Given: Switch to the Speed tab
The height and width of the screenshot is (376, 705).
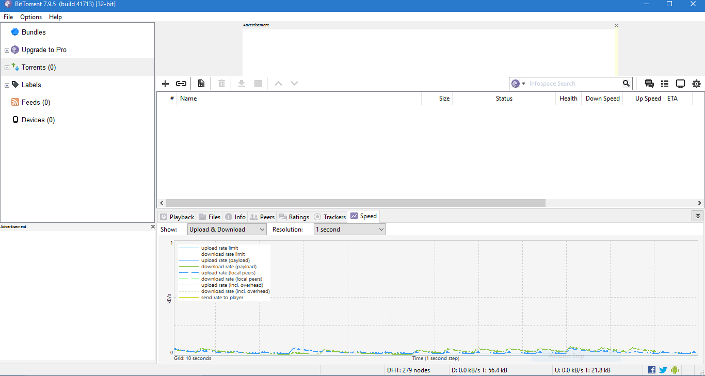Looking at the screenshot, I should 364,216.
